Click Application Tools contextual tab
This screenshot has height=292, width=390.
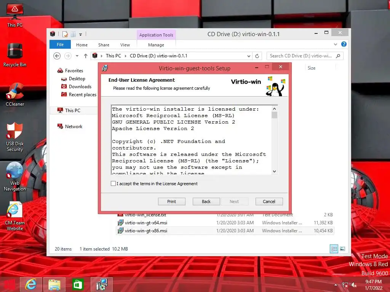pyautogui.click(x=156, y=35)
